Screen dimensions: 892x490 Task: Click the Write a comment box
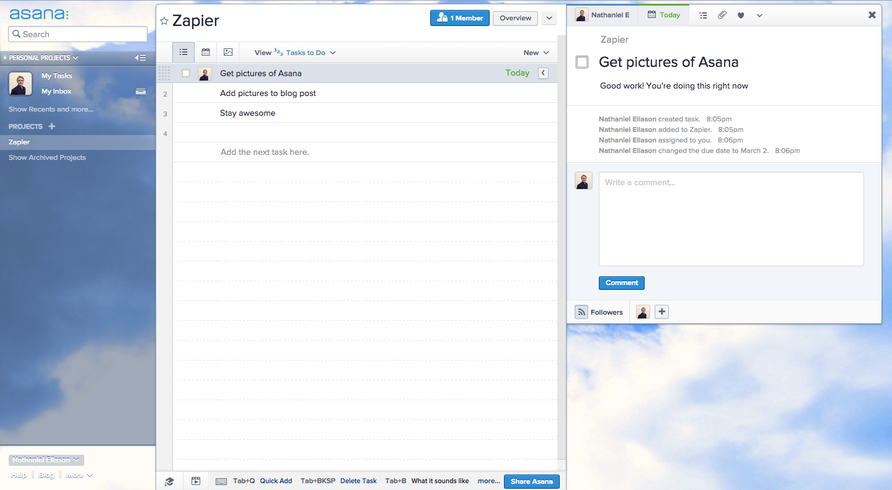[731, 219]
